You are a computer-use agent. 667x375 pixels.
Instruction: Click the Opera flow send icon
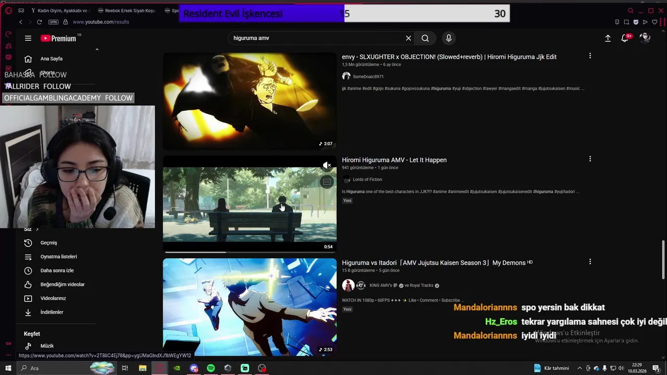(x=645, y=22)
